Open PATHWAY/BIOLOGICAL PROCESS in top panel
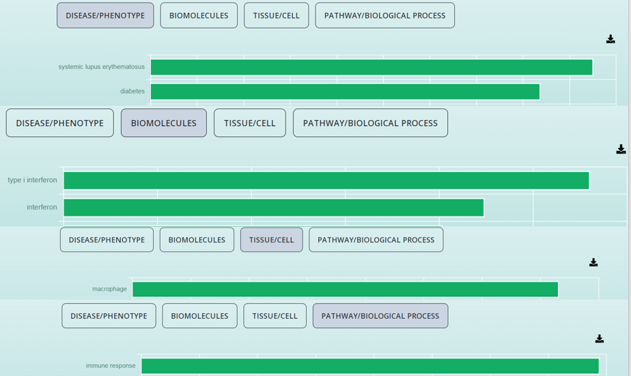 pyautogui.click(x=384, y=15)
